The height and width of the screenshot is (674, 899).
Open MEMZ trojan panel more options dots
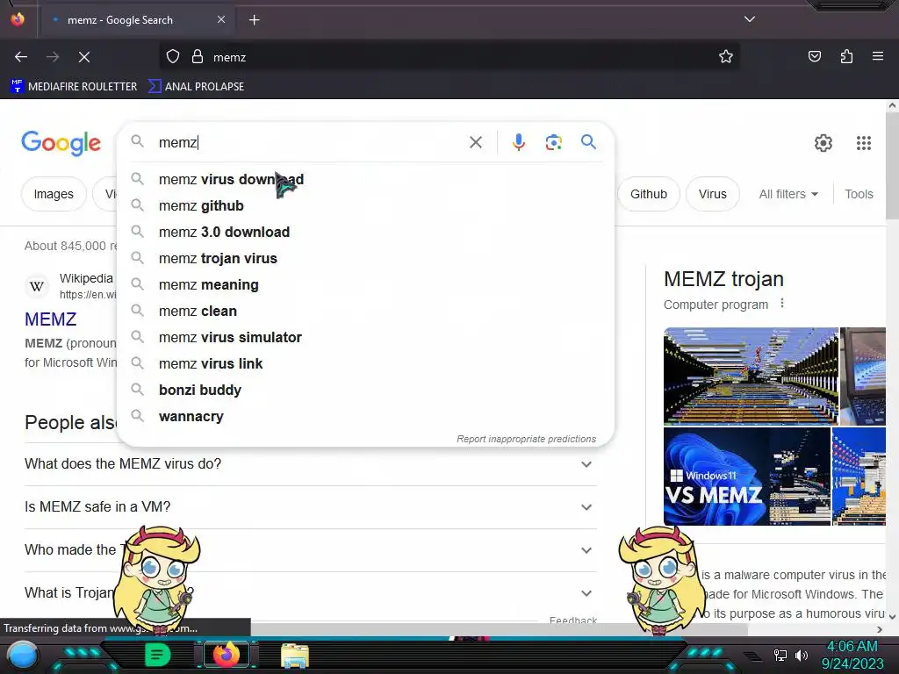pyautogui.click(x=782, y=304)
